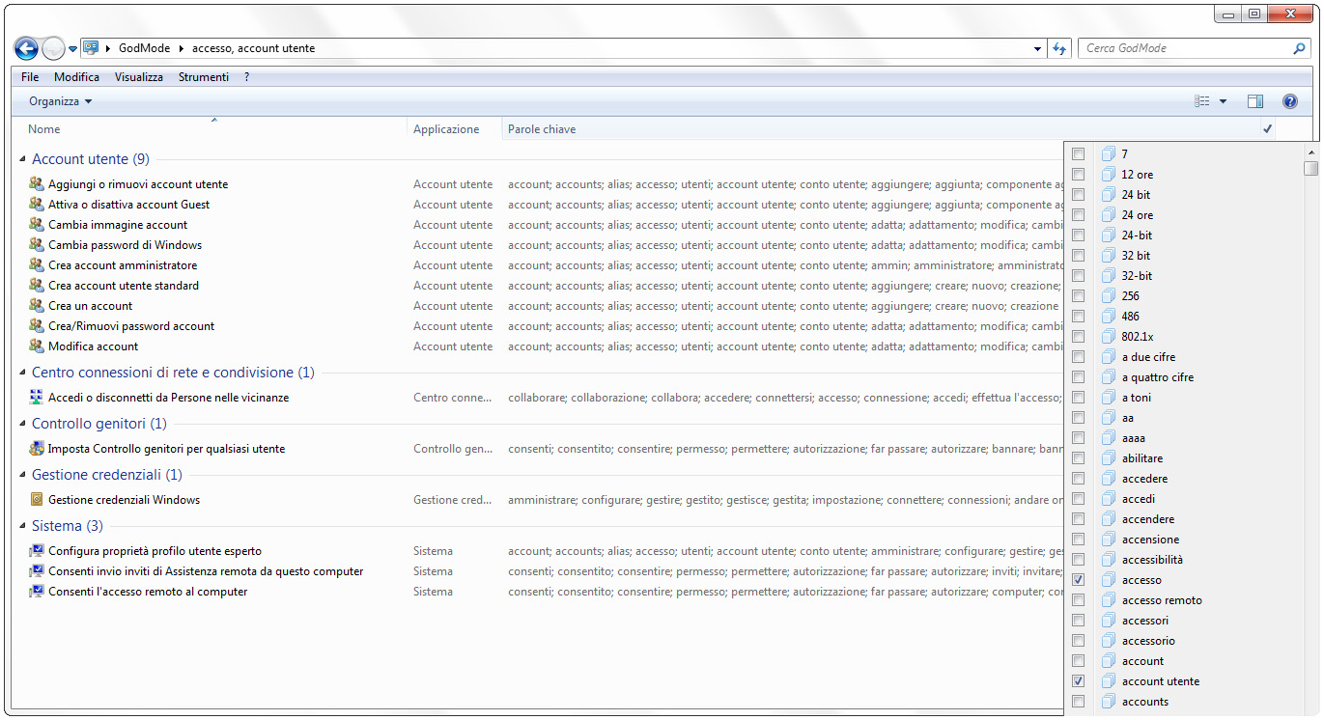Collapse 'Centro connessioni di rete e condivisione' group

tap(23, 373)
